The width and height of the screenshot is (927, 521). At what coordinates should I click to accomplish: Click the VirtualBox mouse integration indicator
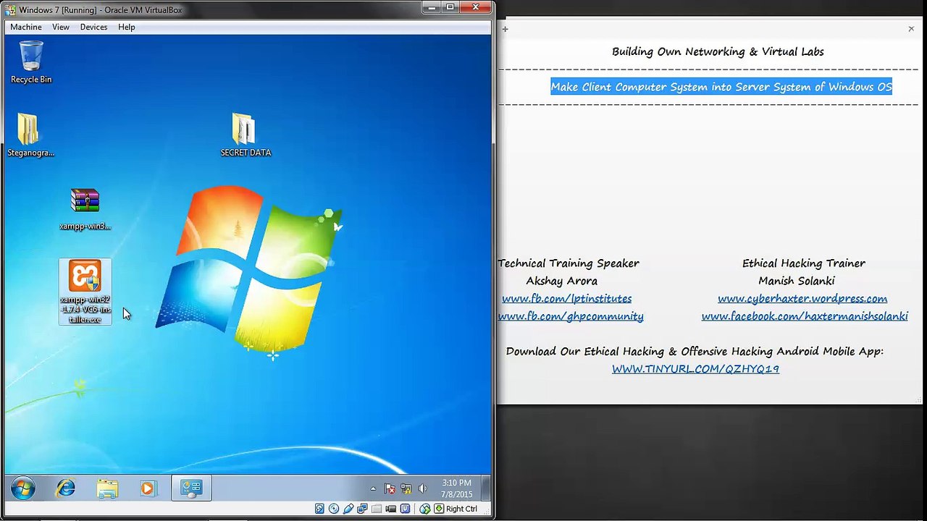[425, 509]
